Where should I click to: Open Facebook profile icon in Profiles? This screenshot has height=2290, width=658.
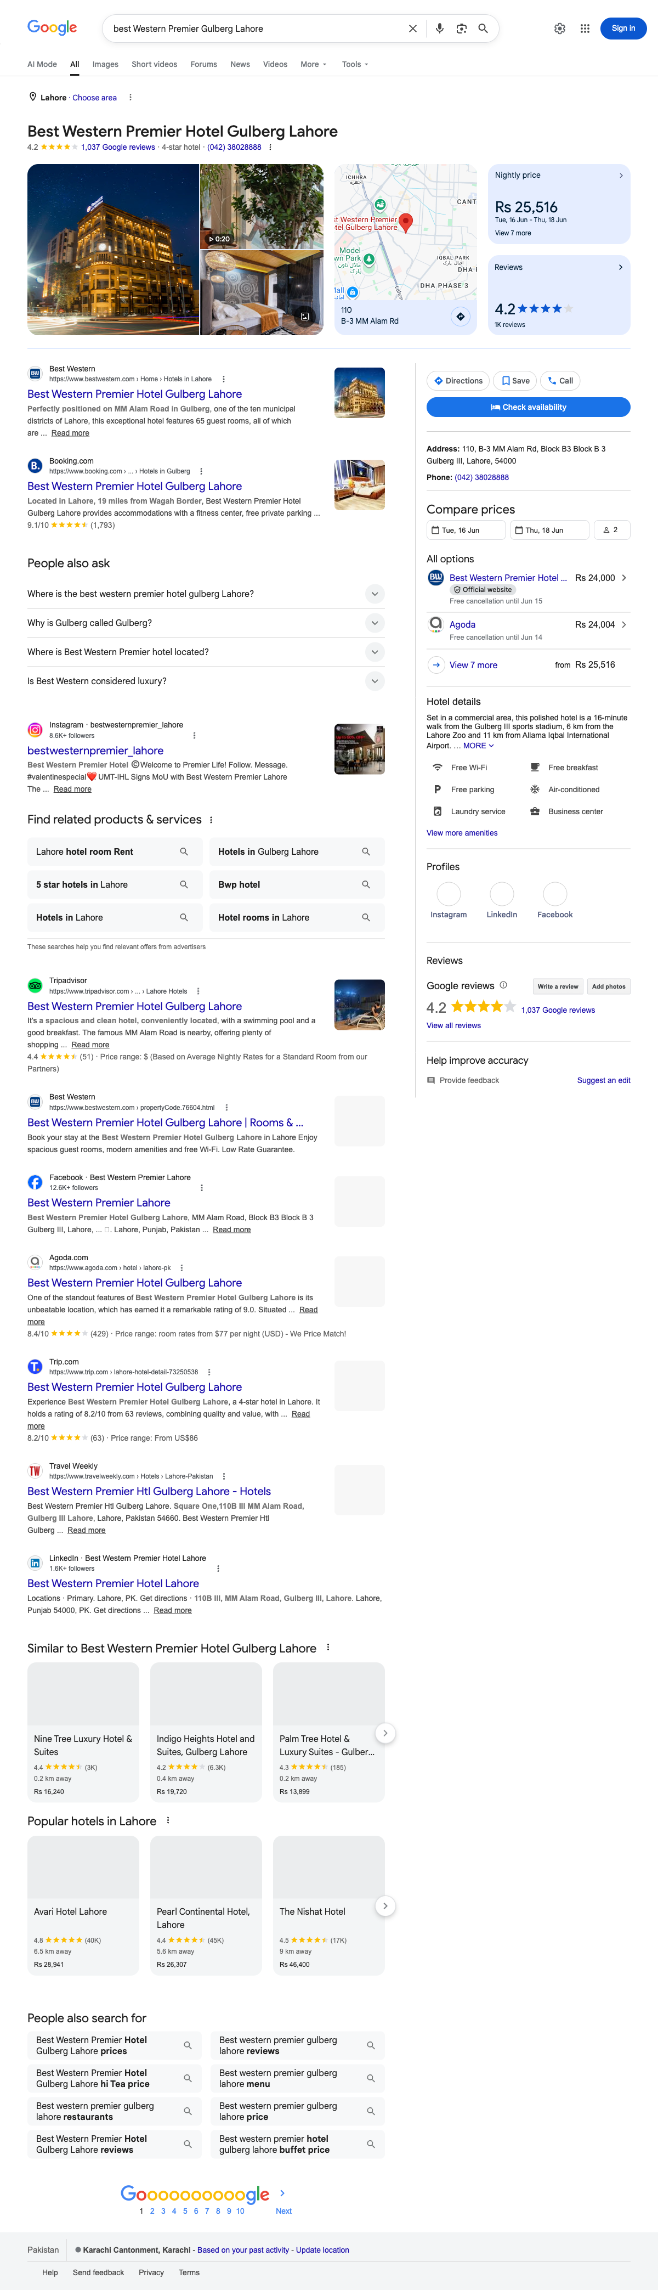point(555,893)
